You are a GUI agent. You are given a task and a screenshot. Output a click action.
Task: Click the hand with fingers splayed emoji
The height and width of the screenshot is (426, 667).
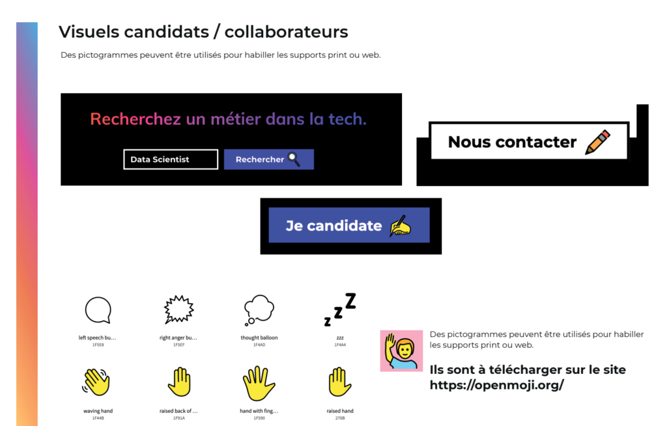259,384
